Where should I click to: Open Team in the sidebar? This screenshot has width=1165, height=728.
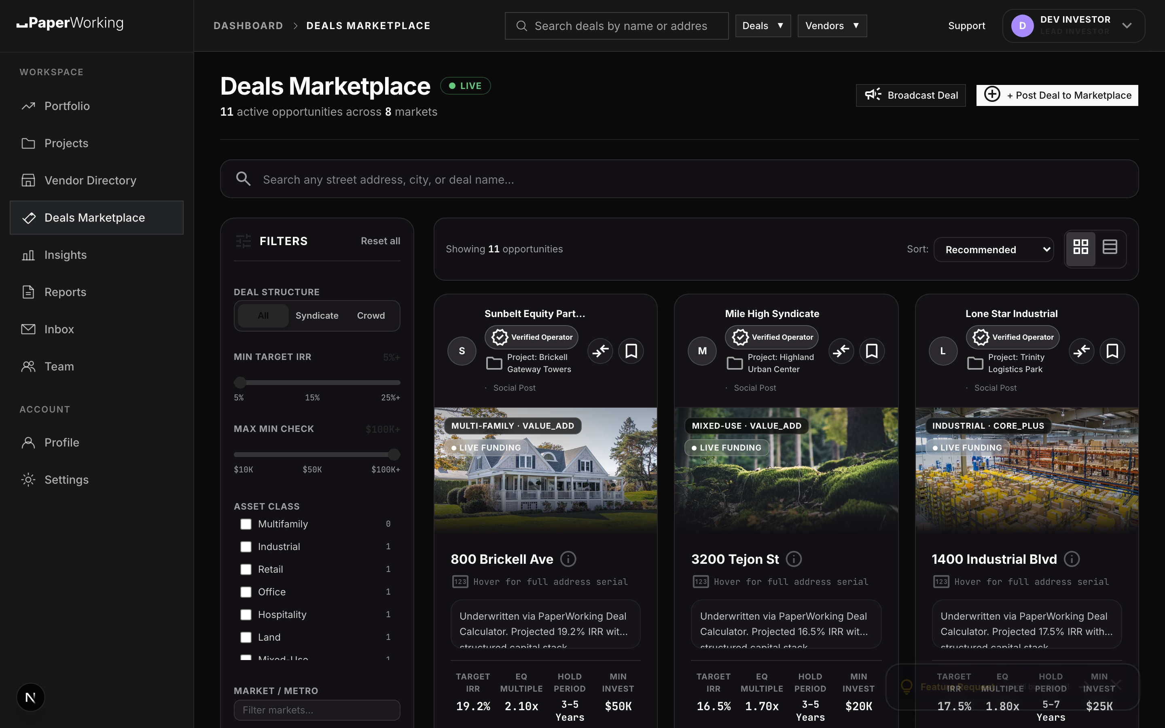tap(96, 366)
